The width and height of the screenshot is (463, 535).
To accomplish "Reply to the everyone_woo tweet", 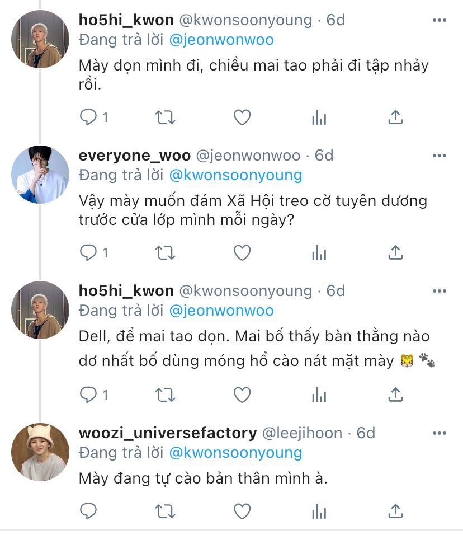I will (x=89, y=254).
